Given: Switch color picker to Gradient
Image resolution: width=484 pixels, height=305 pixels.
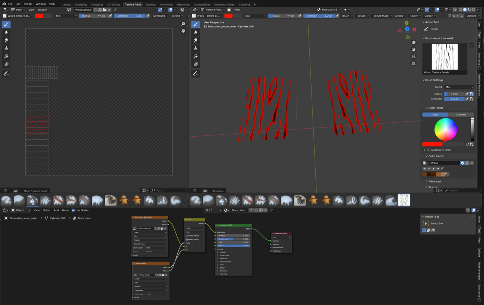Looking at the screenshot, I should 461,115.
